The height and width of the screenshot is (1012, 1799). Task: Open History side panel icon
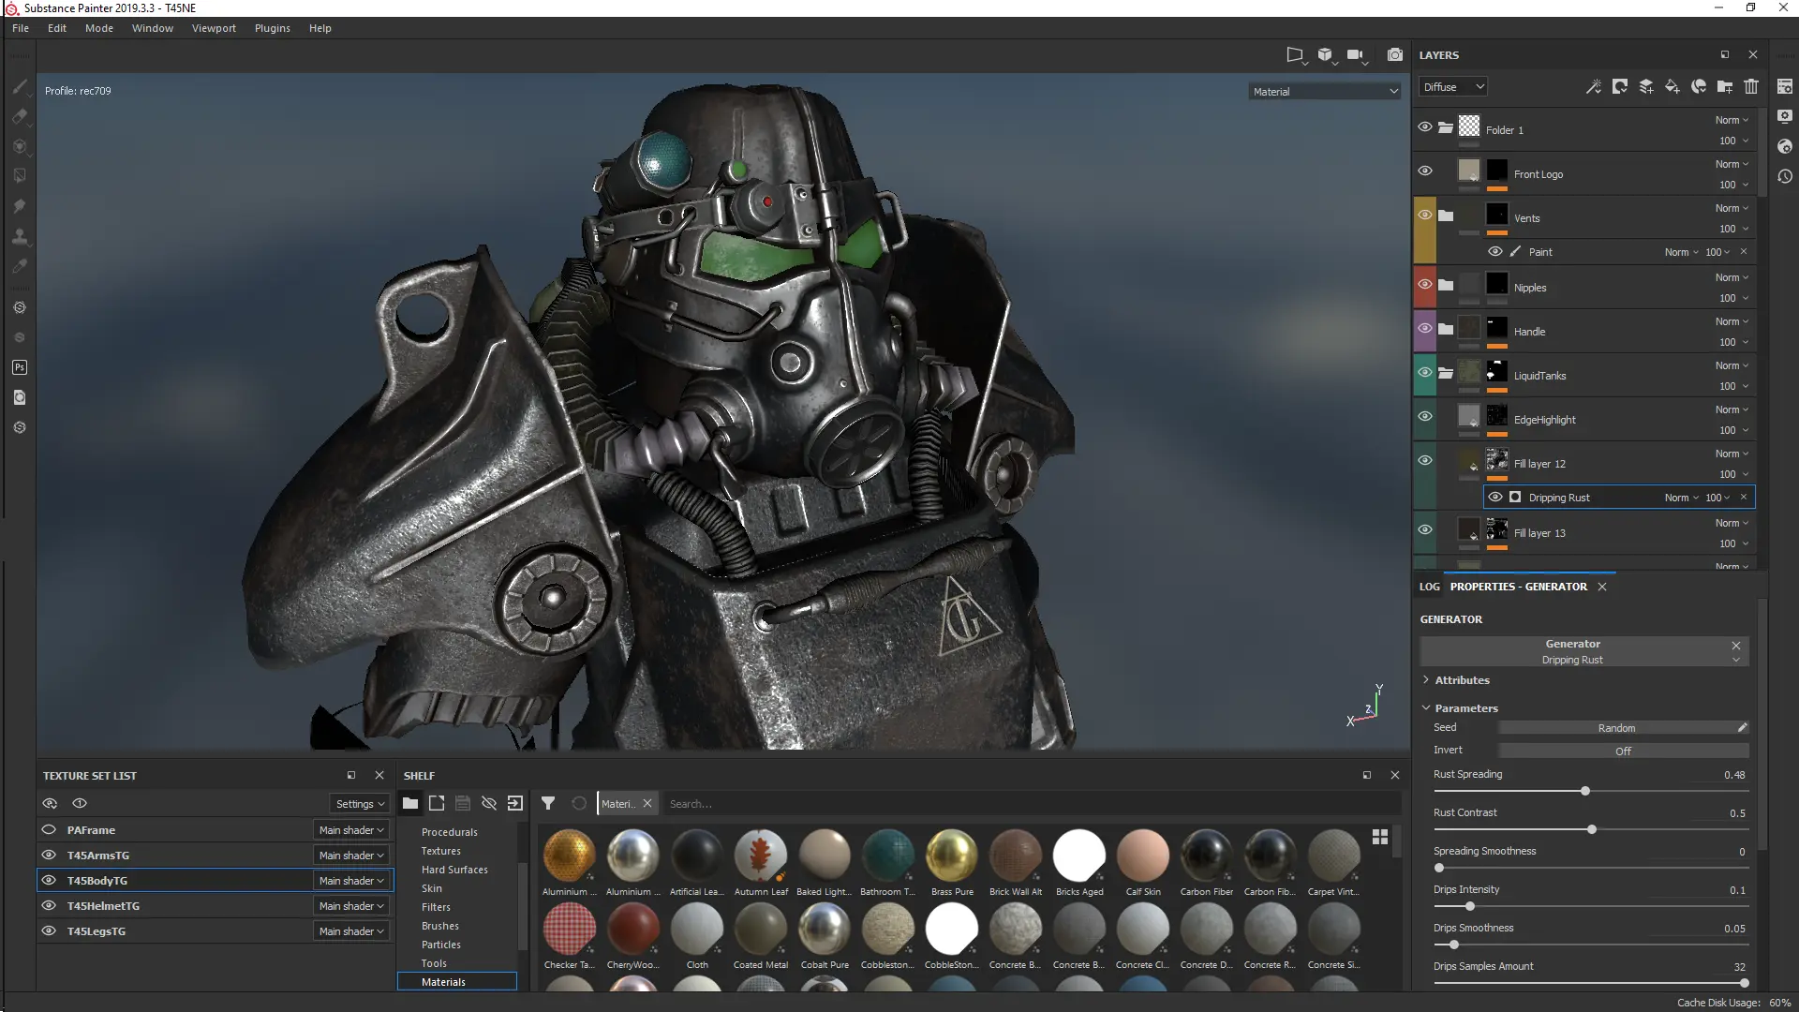pos(1785,176)
